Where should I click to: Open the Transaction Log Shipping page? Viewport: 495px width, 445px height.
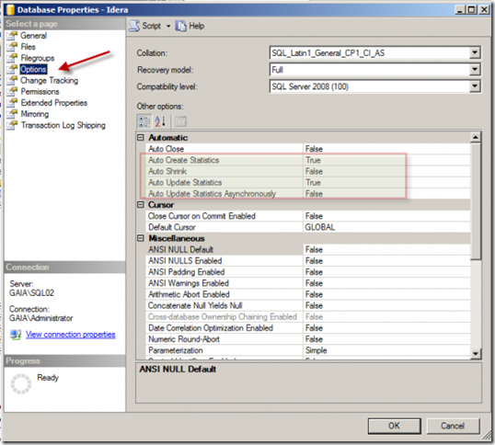pyautogui.click(x=63, y=125)
